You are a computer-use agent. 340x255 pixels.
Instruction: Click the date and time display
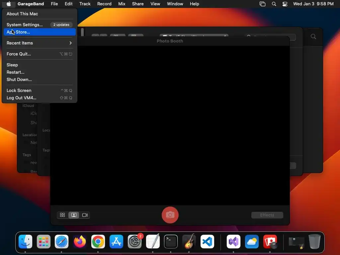pyautogui.click(x=313, y=4)
